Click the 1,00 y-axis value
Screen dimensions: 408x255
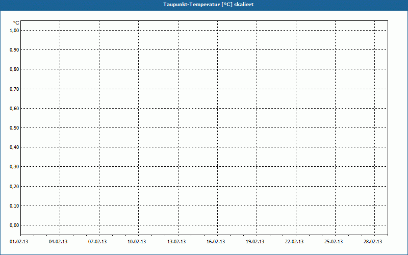[14, 31]
